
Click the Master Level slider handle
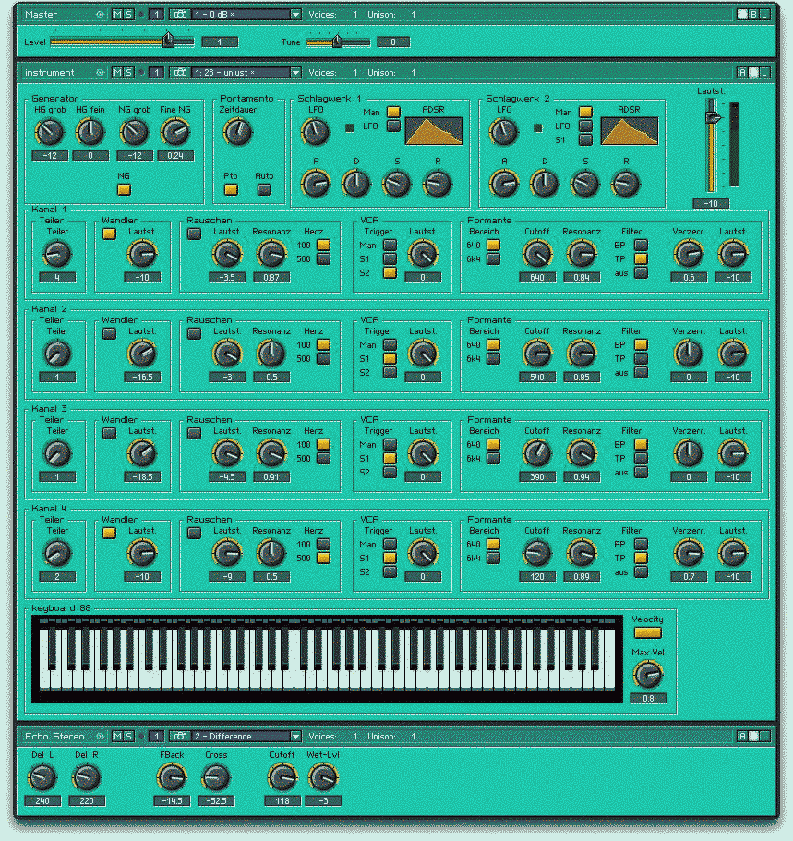[x=168, y=41]
